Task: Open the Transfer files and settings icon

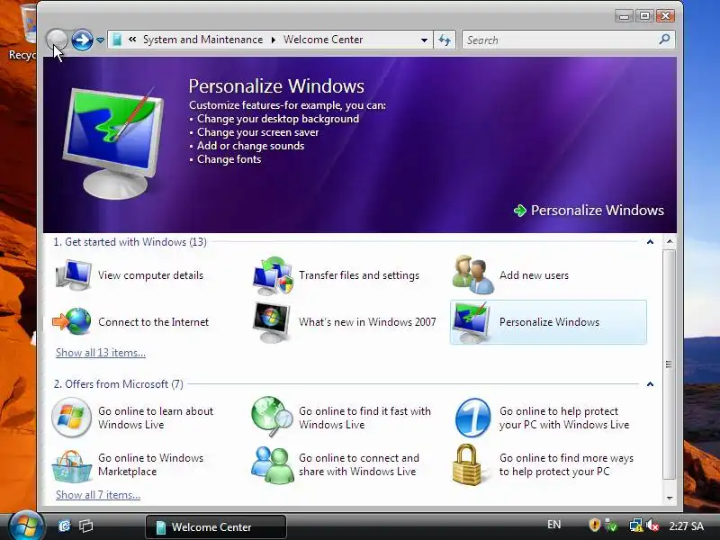Action: click(x=273, y=275)
